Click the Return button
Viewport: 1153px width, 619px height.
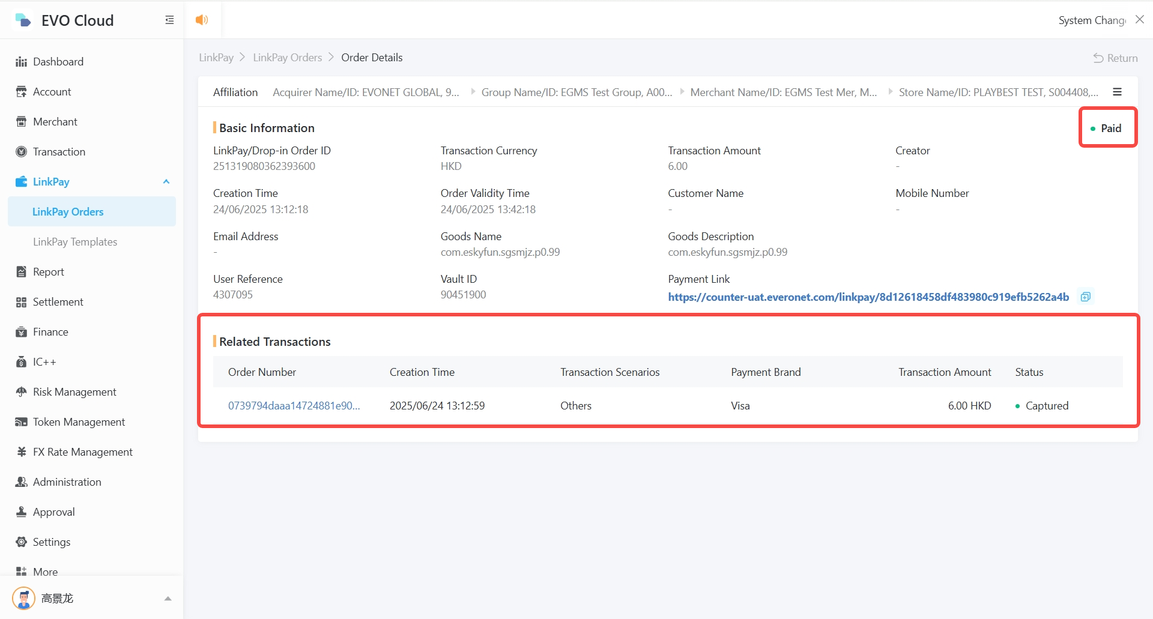(1115, 58)
